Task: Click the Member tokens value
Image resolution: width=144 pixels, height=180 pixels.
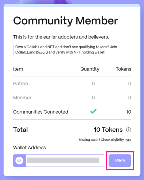Action: coord(130,98)
